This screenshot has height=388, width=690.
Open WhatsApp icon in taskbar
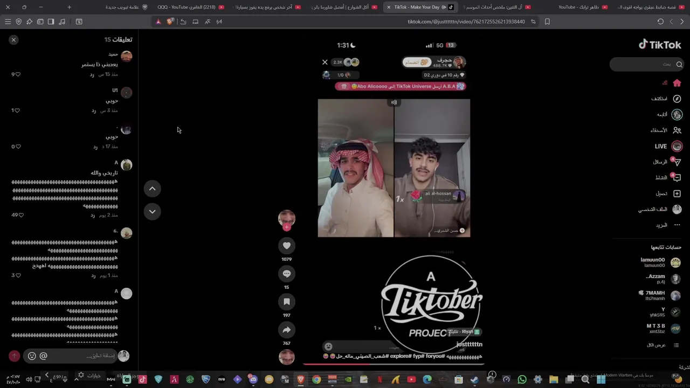click(522, 380)
